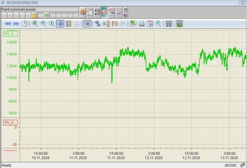This screenshot has width=247, height=168.
Task: Expand the PV_O... green trend label
Action: pyautogui.click(x=11, y=33)
